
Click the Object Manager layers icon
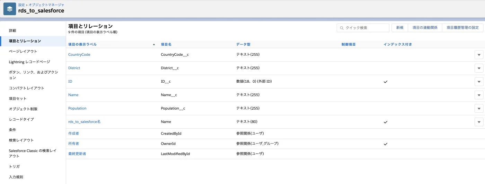(x=10, y=9)
